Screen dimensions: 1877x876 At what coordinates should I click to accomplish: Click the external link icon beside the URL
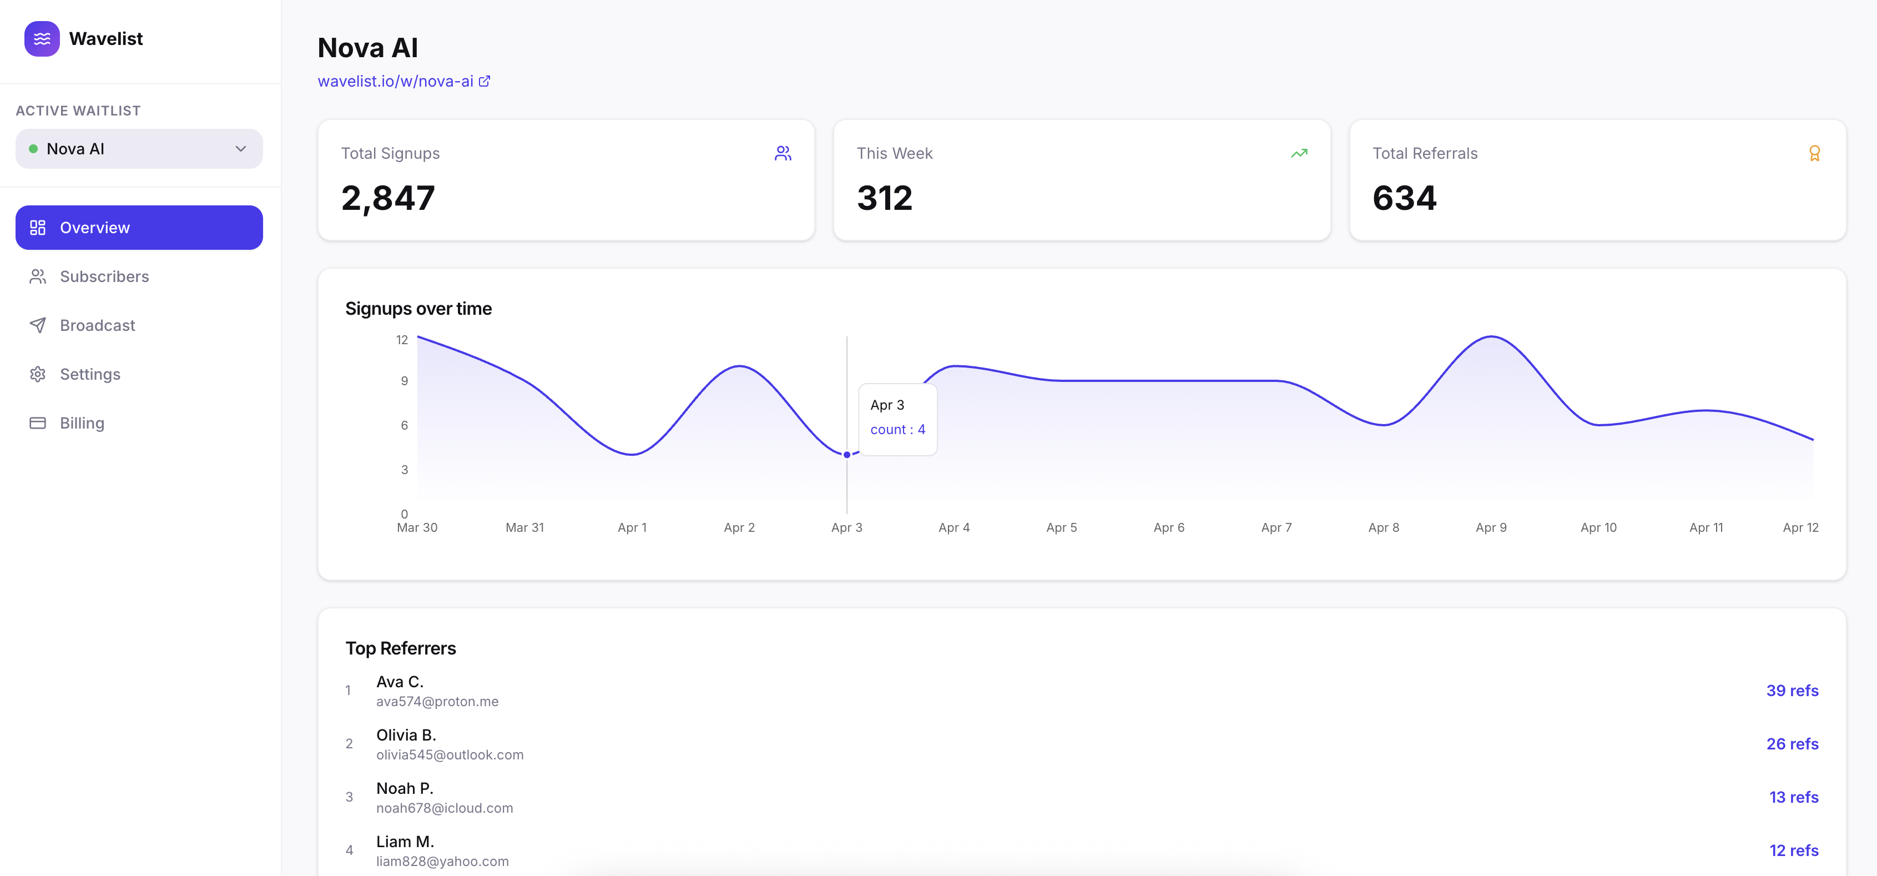(485, 81)
